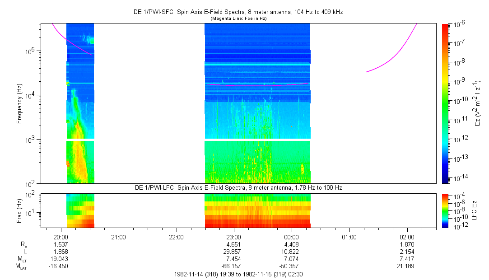Select the Freq (Hz) label of lower panel
489x280 pixels.
[20, 210]
